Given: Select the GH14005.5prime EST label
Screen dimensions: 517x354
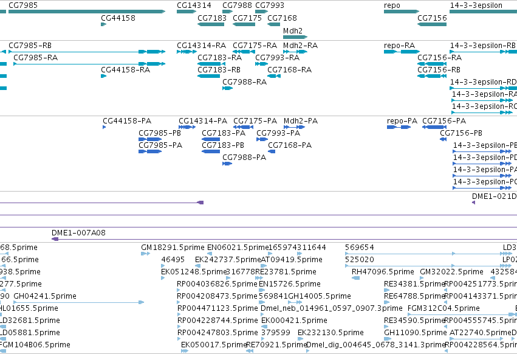Looking at the screenshot, I should [x=320, y=297].
